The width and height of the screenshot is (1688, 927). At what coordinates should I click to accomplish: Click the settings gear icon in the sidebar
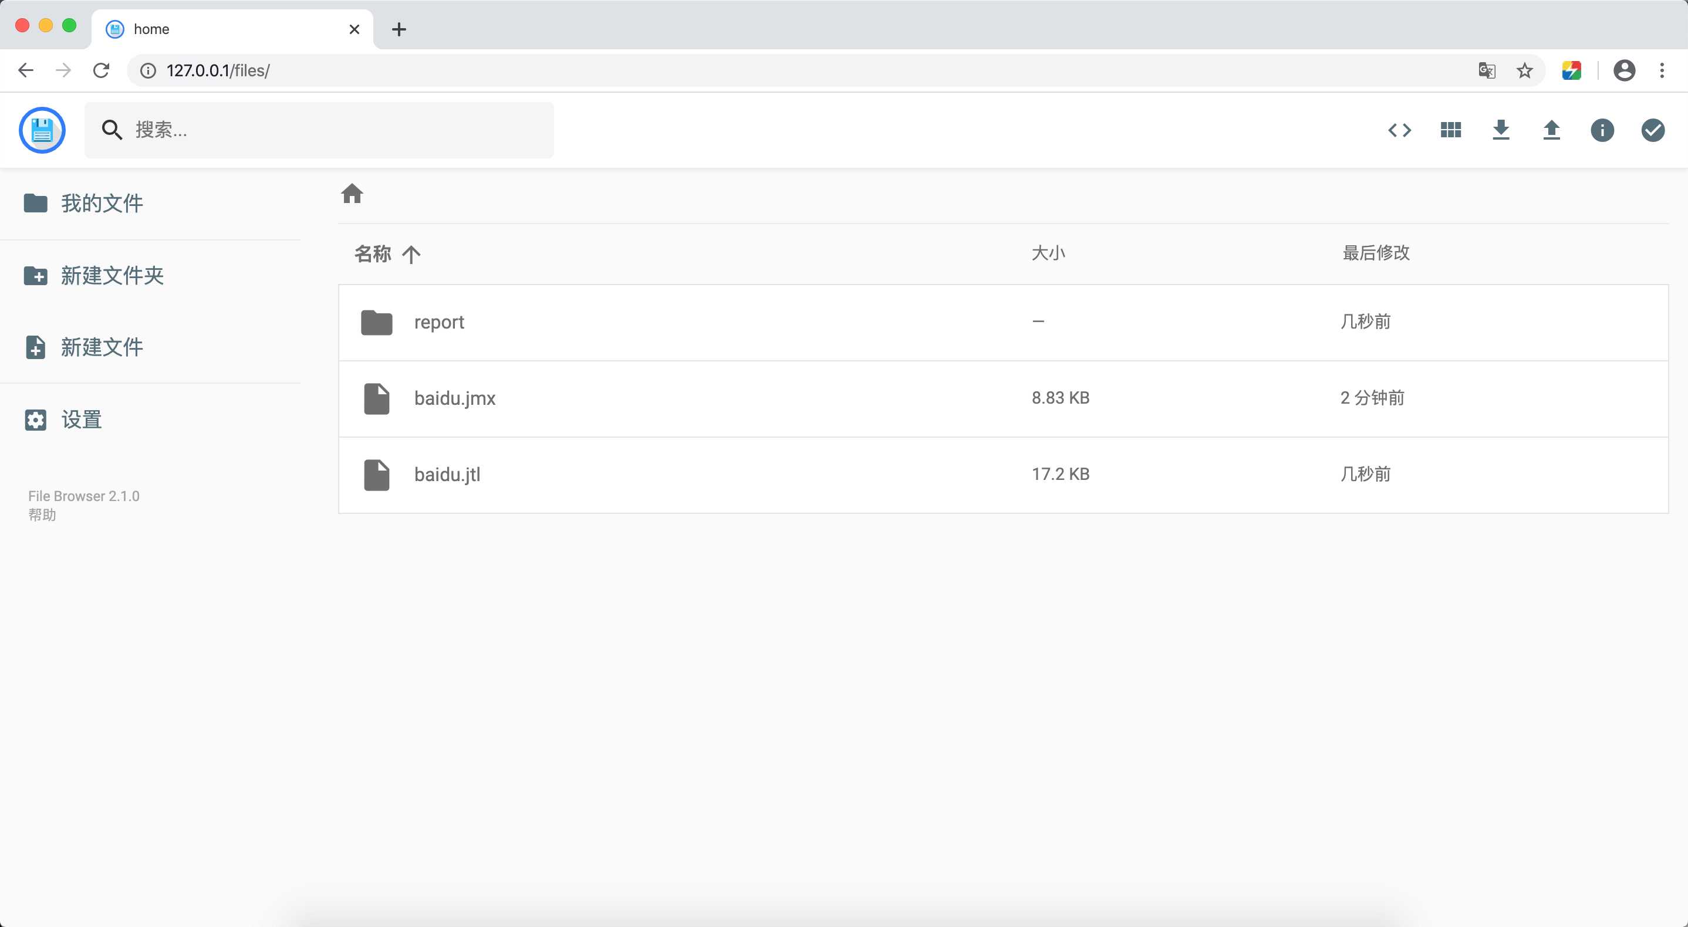tap(35, 420)
